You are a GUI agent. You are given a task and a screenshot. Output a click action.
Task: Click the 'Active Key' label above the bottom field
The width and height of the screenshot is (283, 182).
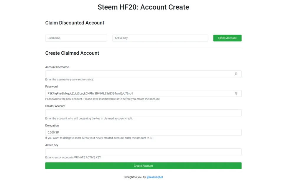coord(52,145)
